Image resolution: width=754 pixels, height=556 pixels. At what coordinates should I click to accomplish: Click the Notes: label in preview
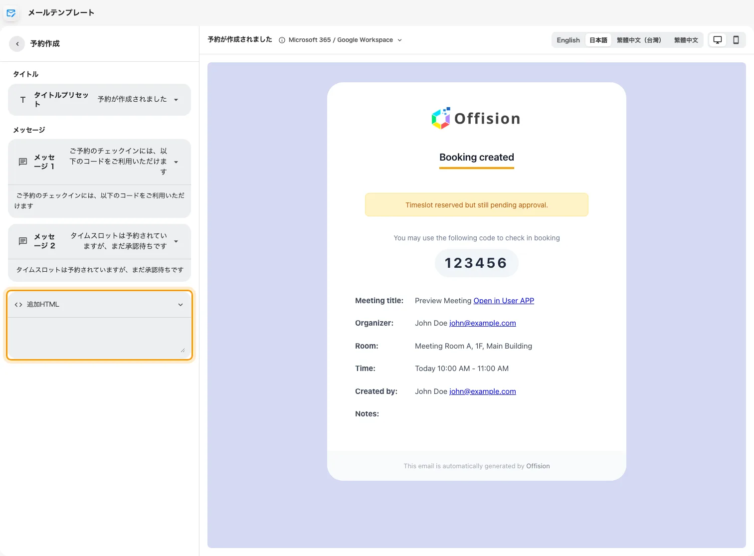[x=367, y=414]
